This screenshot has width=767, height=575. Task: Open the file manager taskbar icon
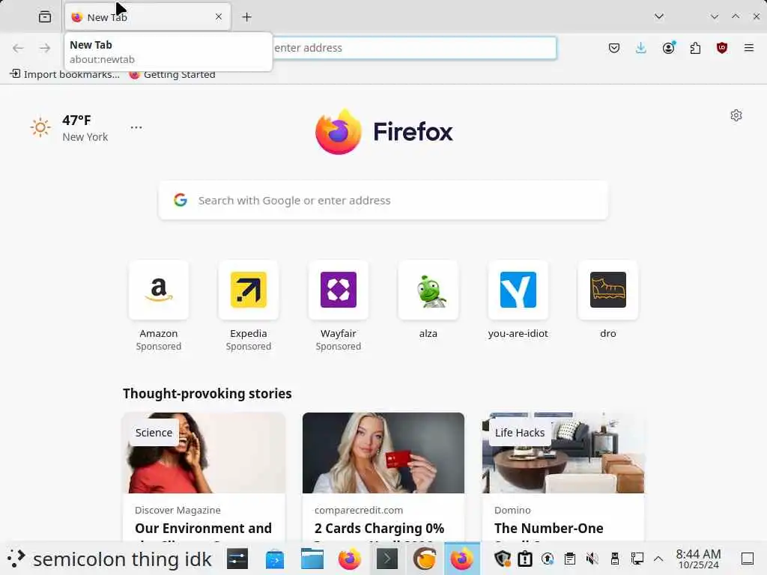(x=312, y=559)
